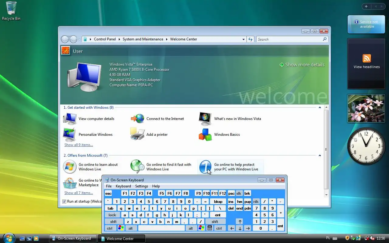Click Switch between windows quick launch icon

click(29, 239)
